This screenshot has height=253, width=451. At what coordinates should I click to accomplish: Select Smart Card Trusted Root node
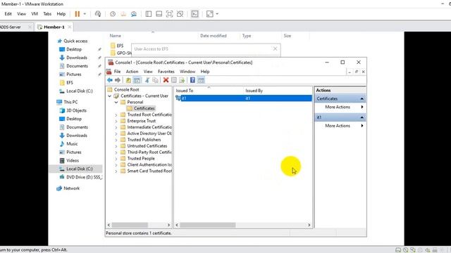[x=149, y=171]
